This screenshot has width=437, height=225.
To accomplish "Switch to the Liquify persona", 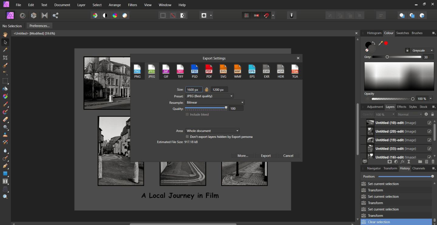I will (22, 15).
